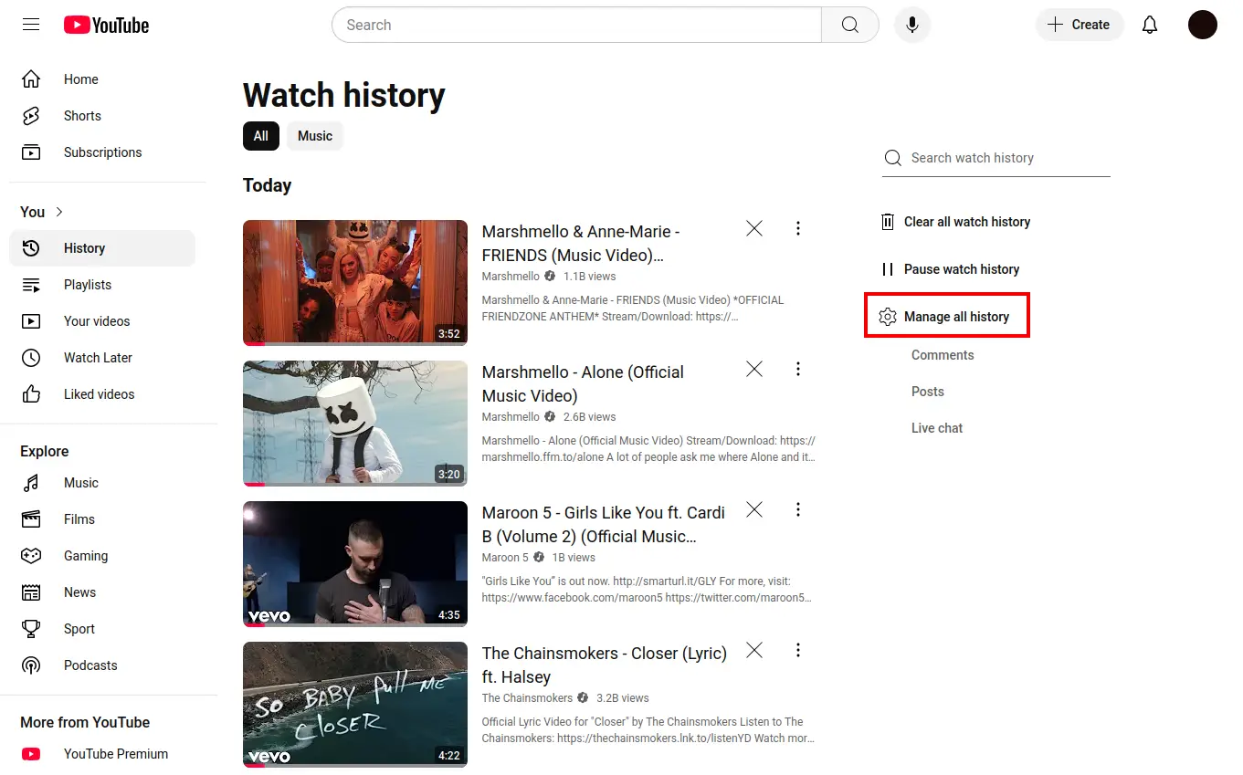Click the News sidebar icon
The image size is (1243, 775).
(x=31, y=592)
